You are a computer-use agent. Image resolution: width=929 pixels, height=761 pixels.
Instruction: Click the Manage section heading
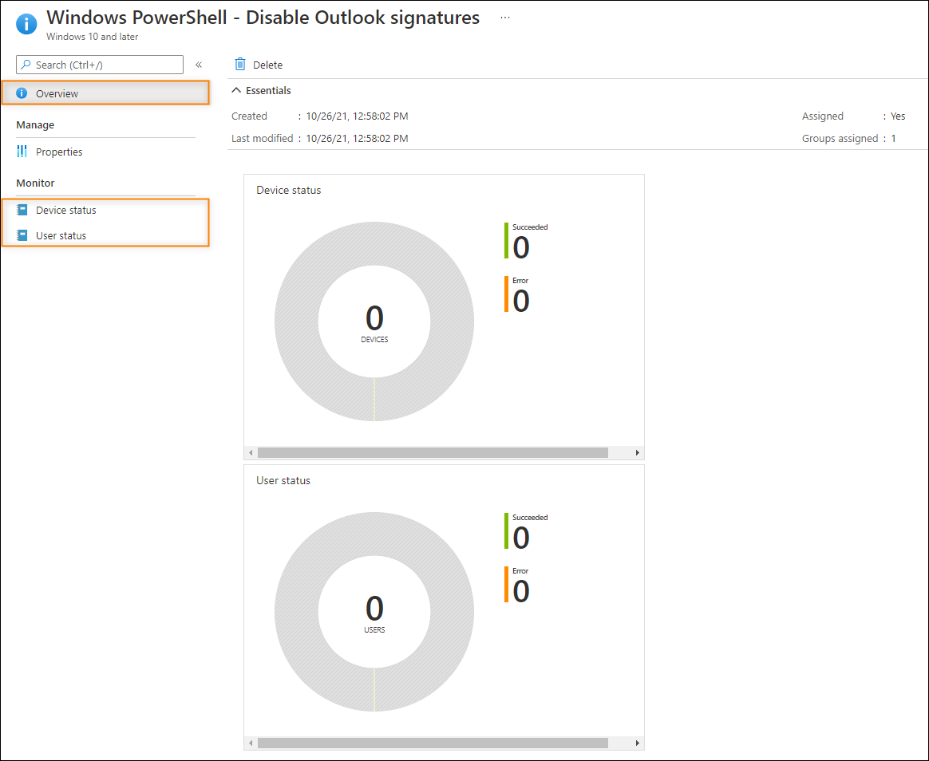35,125
